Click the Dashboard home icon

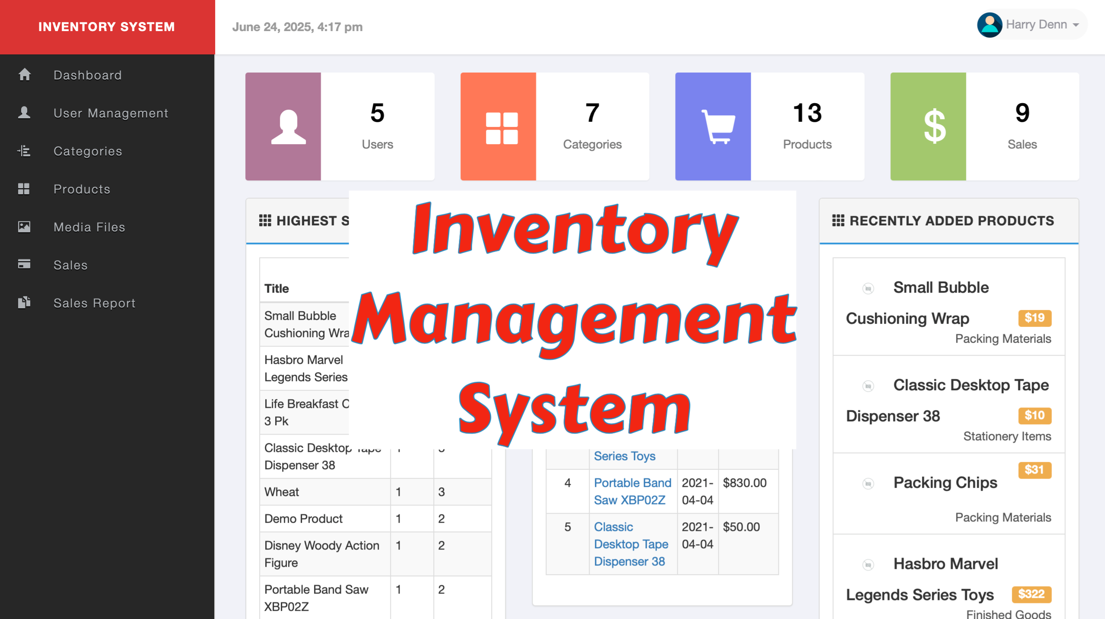pos(25,75)
